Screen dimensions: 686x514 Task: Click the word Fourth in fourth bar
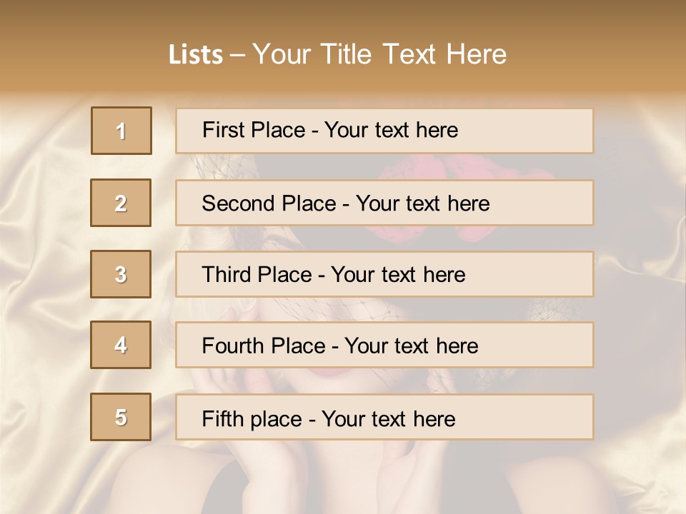pyautogui.click(x=232, y=346)
